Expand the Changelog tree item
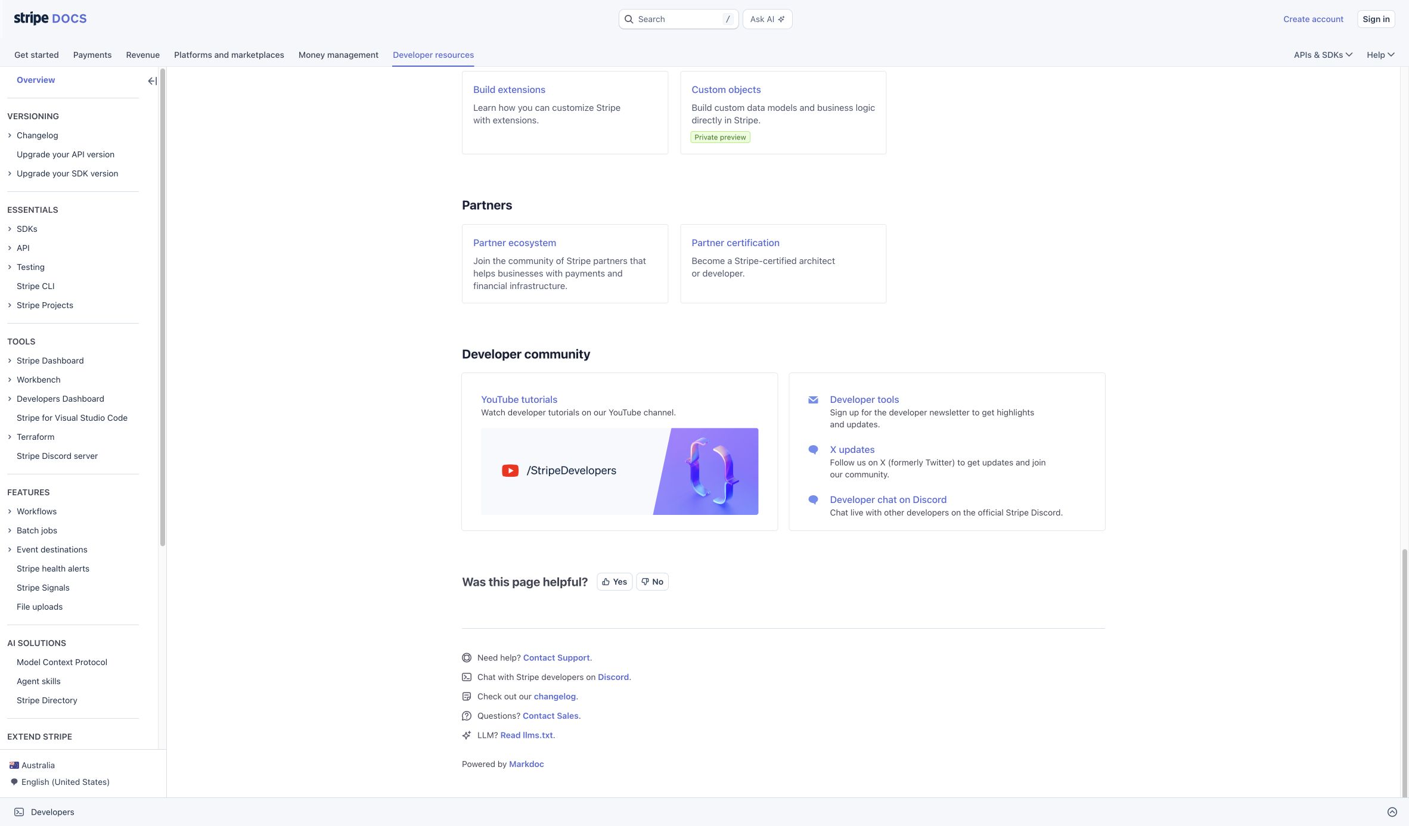 point(10,135)
